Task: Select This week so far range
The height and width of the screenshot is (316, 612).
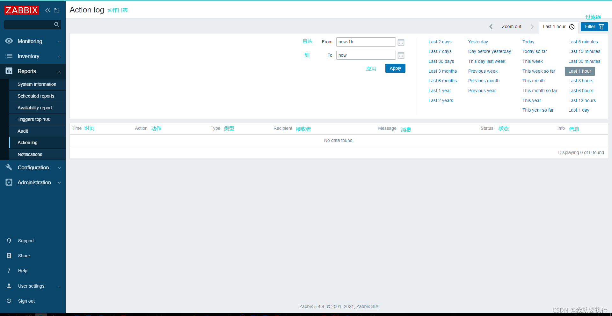Action: click(539, 71)
